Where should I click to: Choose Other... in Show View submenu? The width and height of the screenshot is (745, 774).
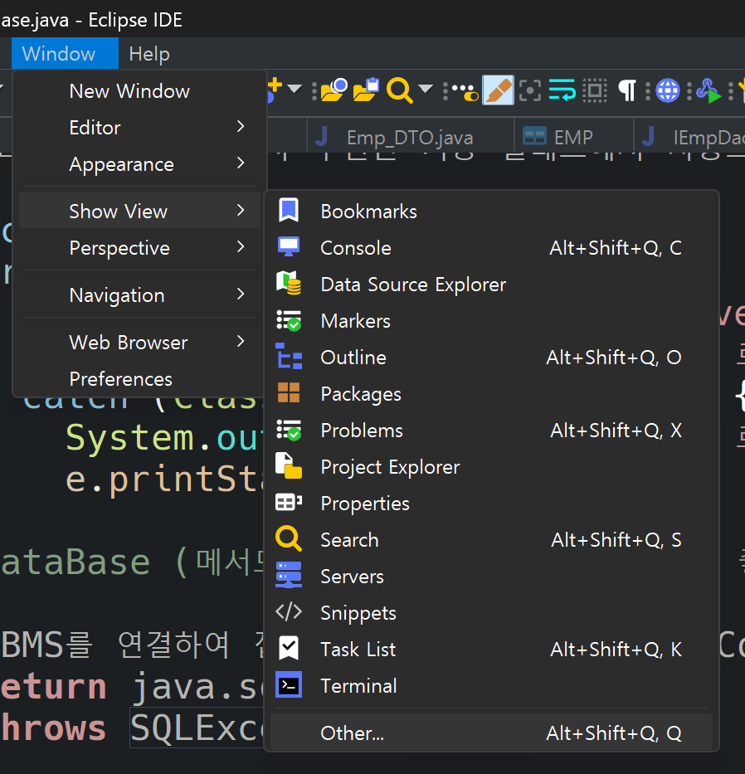tap(492, 733)
